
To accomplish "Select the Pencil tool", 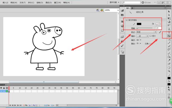I will click(169, 43).
